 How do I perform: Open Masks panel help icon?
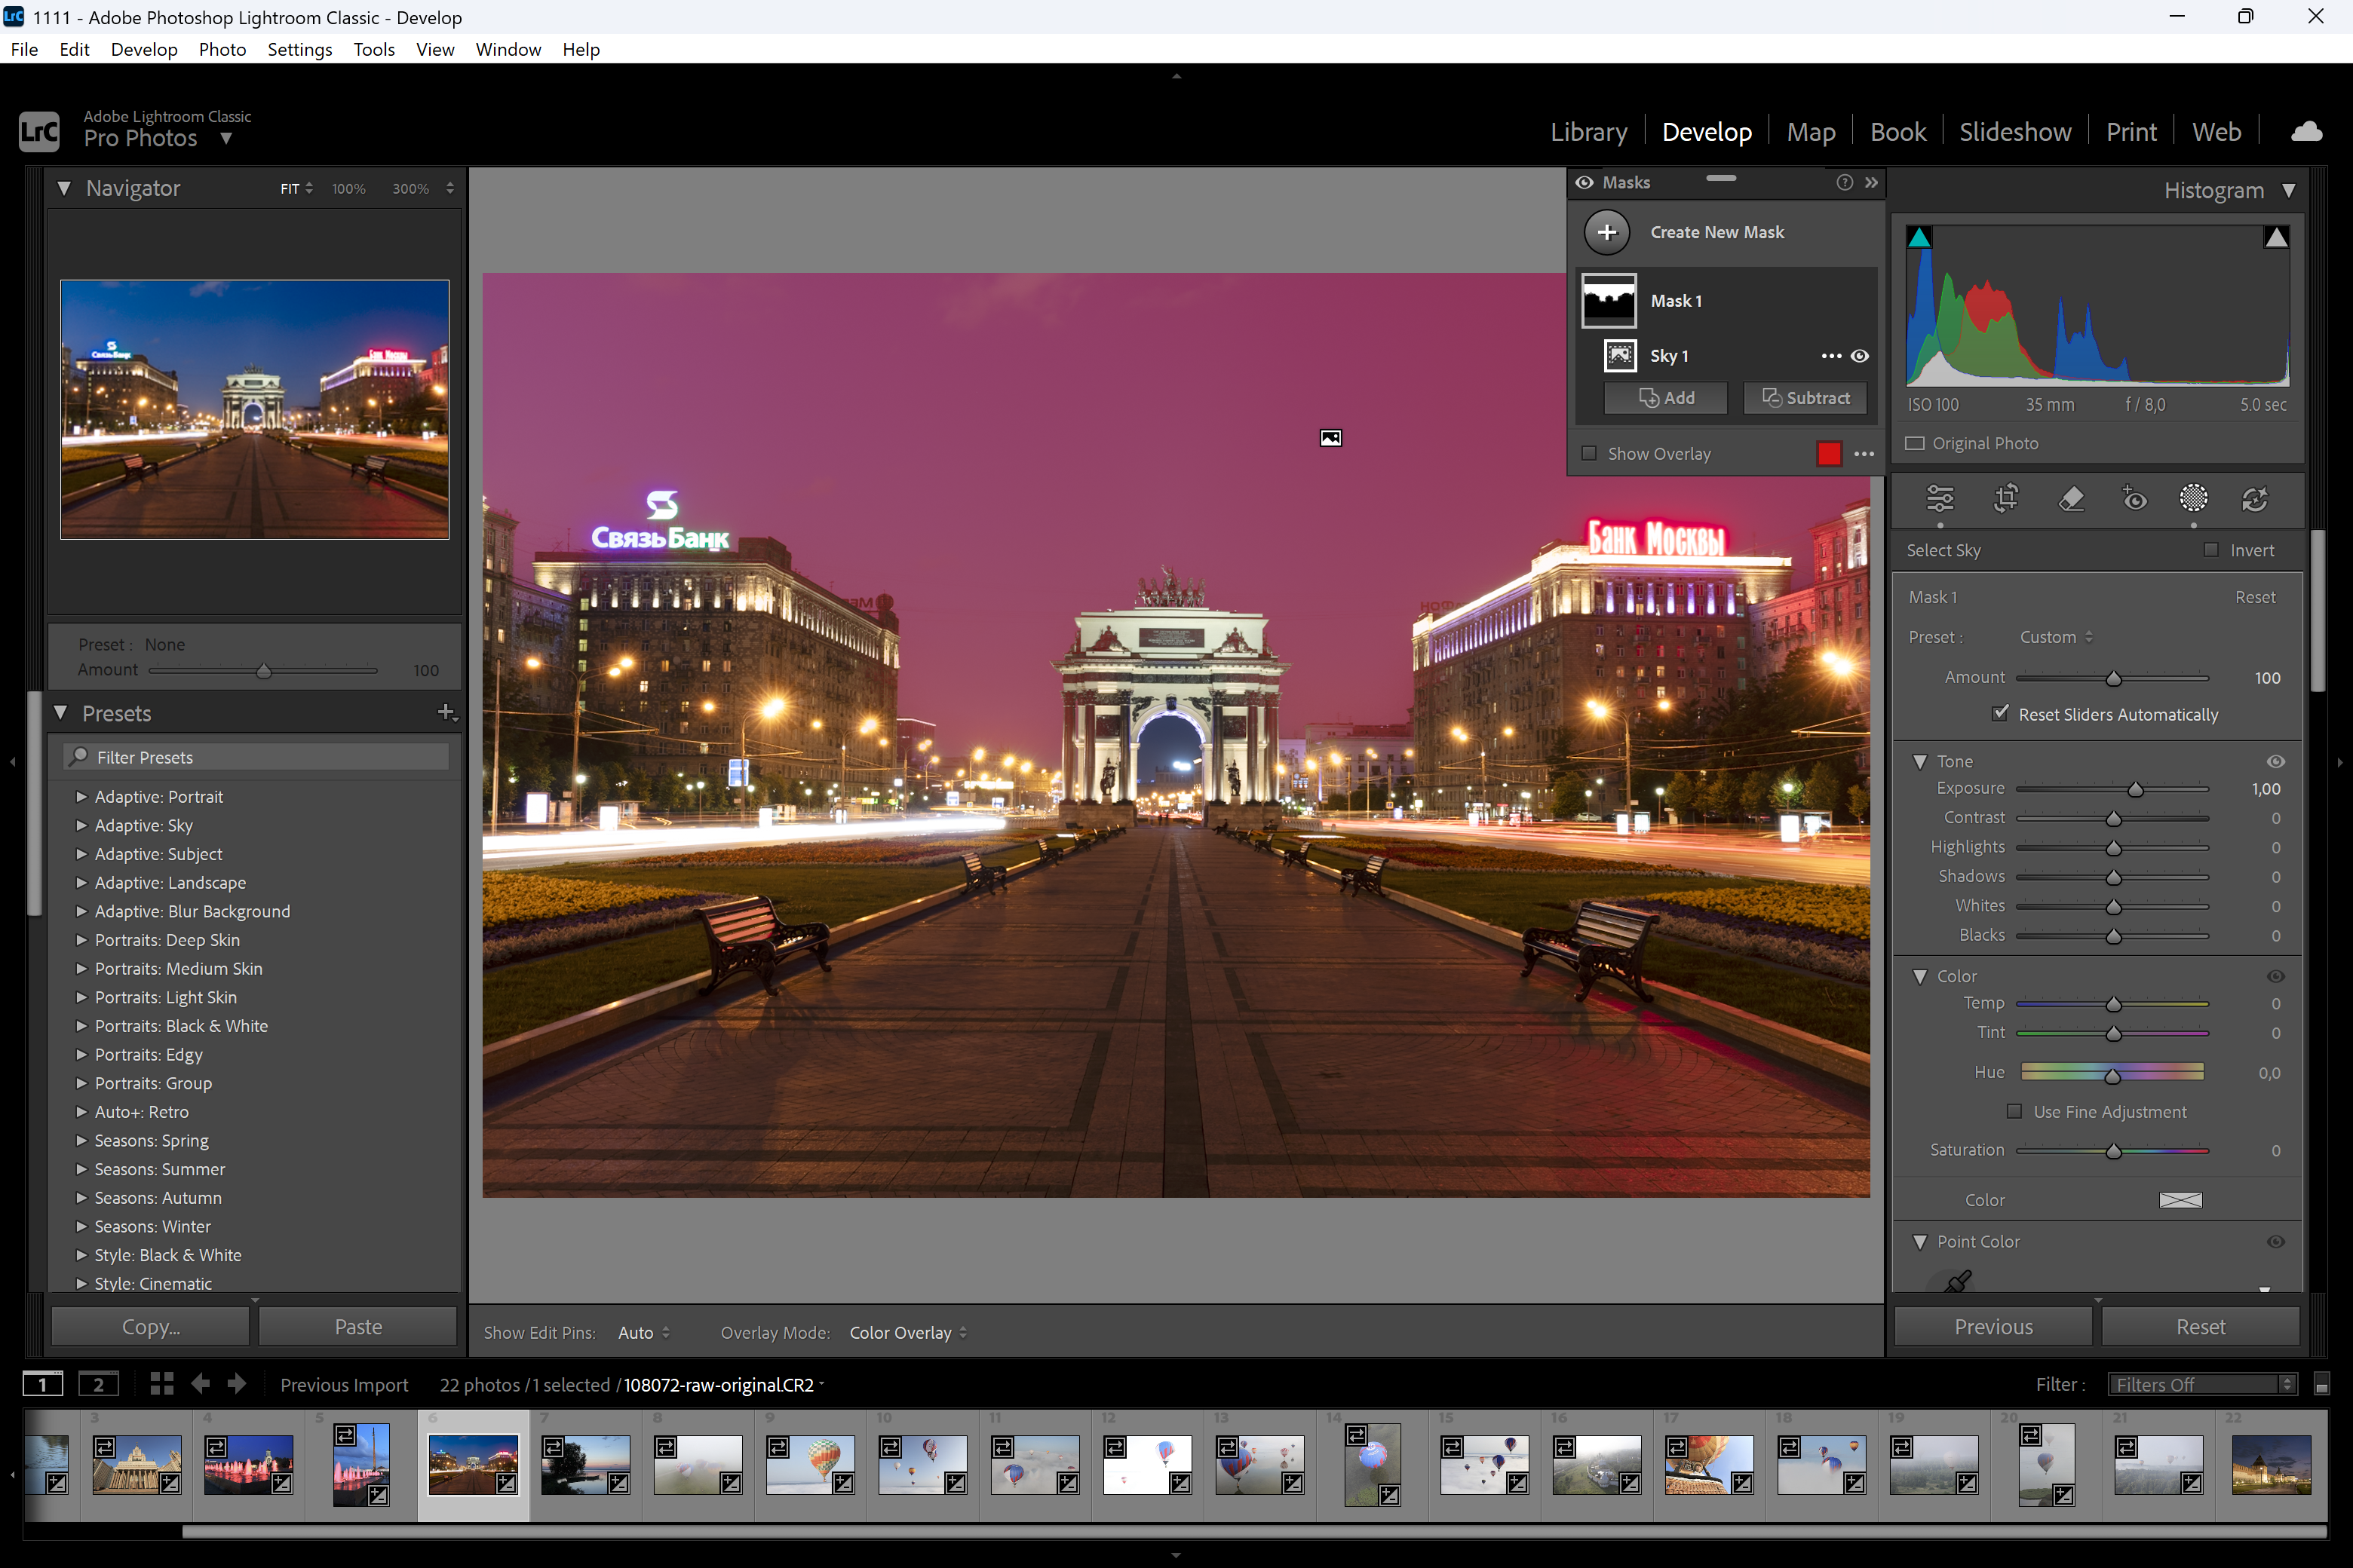[x=1844, y=182]
